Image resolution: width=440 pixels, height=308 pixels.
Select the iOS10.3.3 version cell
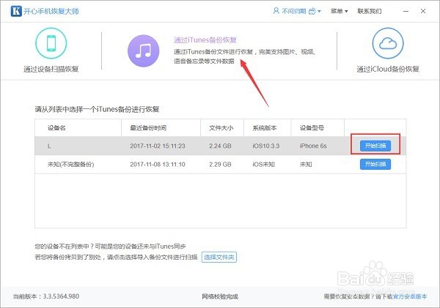[x=265, y=146]
